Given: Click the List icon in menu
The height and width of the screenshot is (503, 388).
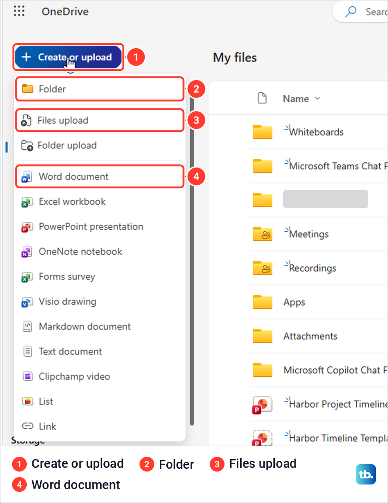Looking at the screenshot, I should tap(28, 401).
